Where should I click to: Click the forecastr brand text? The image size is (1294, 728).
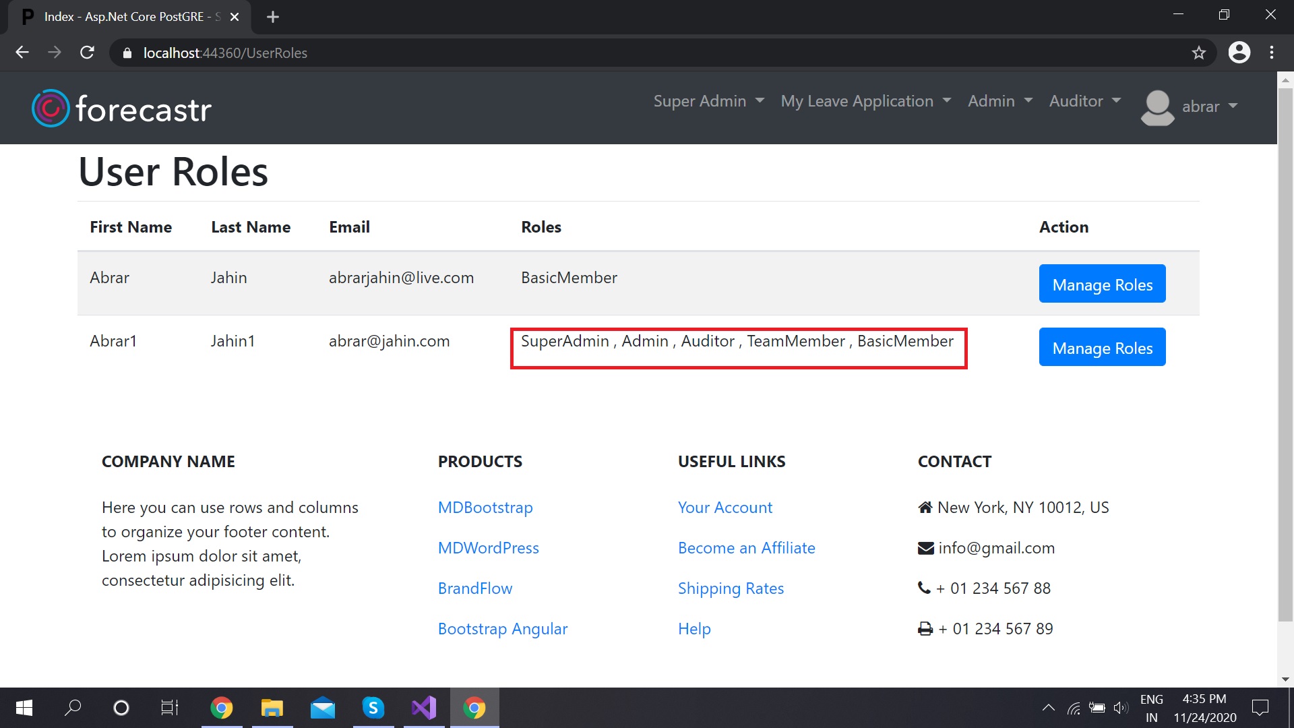point(144,109)
